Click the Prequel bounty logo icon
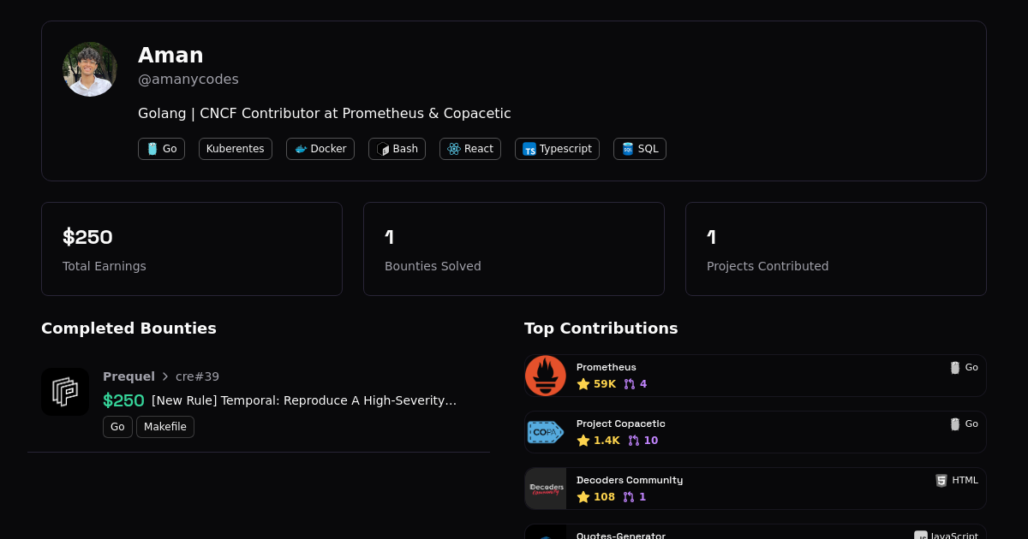 click(x=65, y=392)
